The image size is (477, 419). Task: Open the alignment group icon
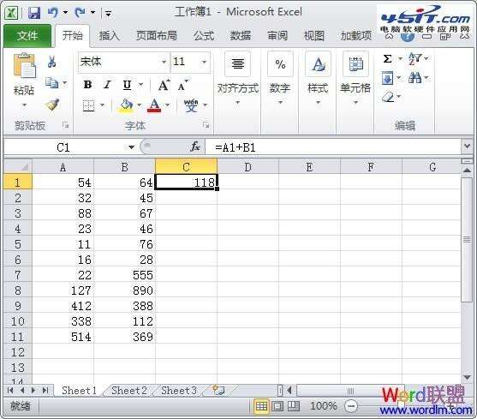coord(237,63)
